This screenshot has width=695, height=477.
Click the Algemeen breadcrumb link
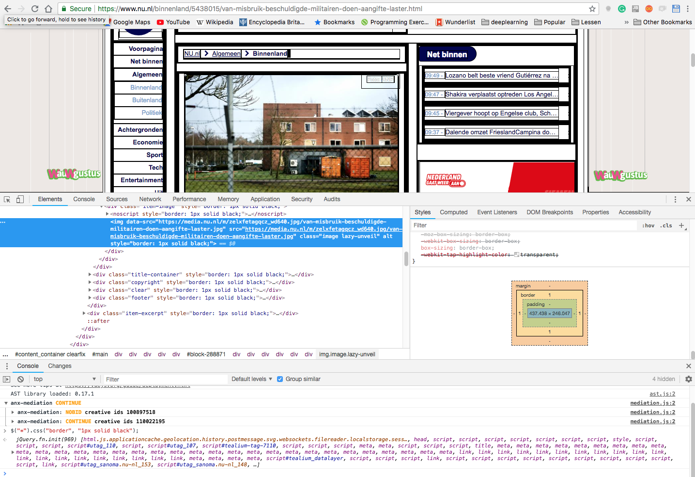226,54
